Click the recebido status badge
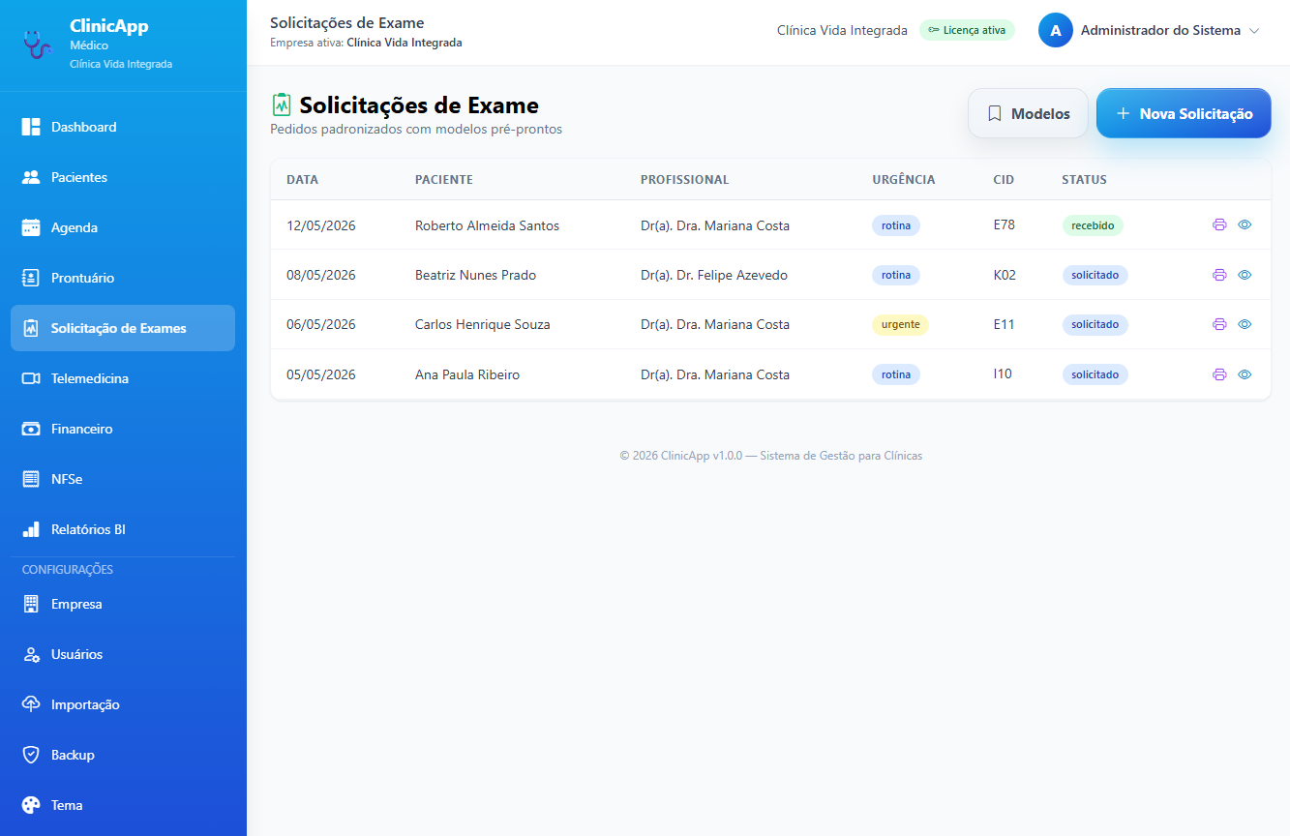Viewport: 1290px width, 836px height. pyautogui.click(x=1093, y=224)
